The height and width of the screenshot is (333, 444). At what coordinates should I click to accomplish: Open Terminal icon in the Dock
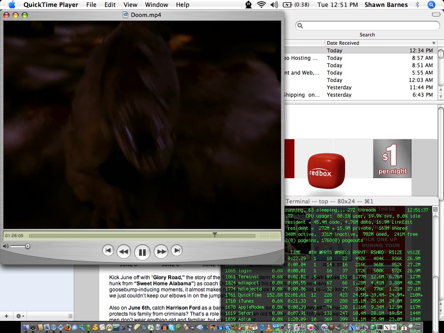pyautogui.click(x=380, y=327)
